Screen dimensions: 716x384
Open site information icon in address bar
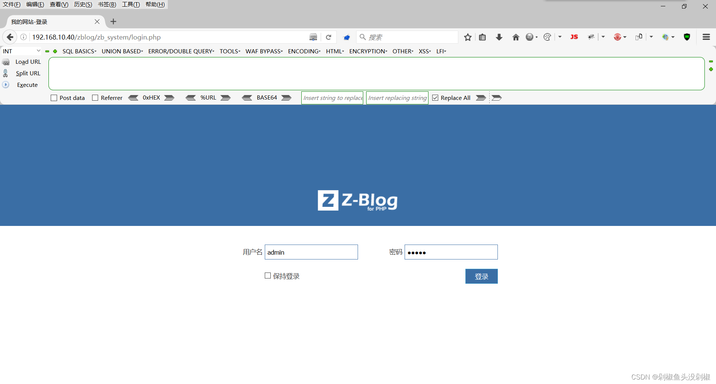click(x=23, y=37)
